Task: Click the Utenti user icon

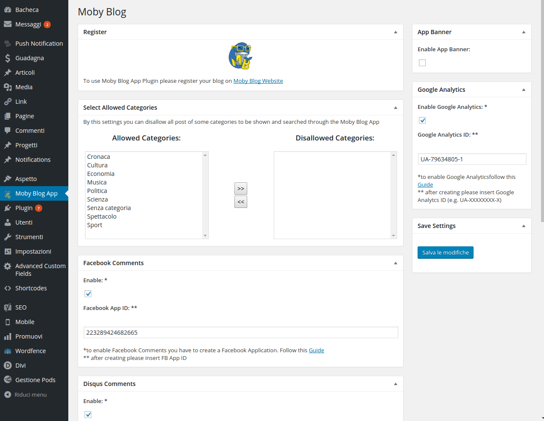Action: coord(8,222)
